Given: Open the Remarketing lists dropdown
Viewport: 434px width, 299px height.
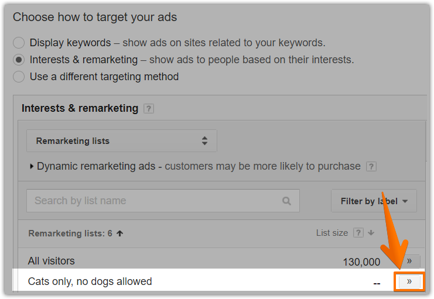Looking at the screenshot, I should click(121, 141).
